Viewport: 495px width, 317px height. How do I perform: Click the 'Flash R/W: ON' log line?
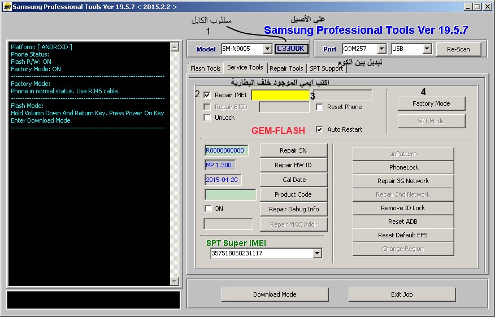31,62
